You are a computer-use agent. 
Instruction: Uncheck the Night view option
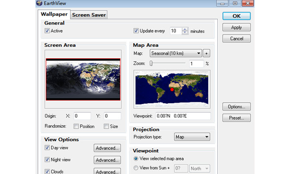48,160
